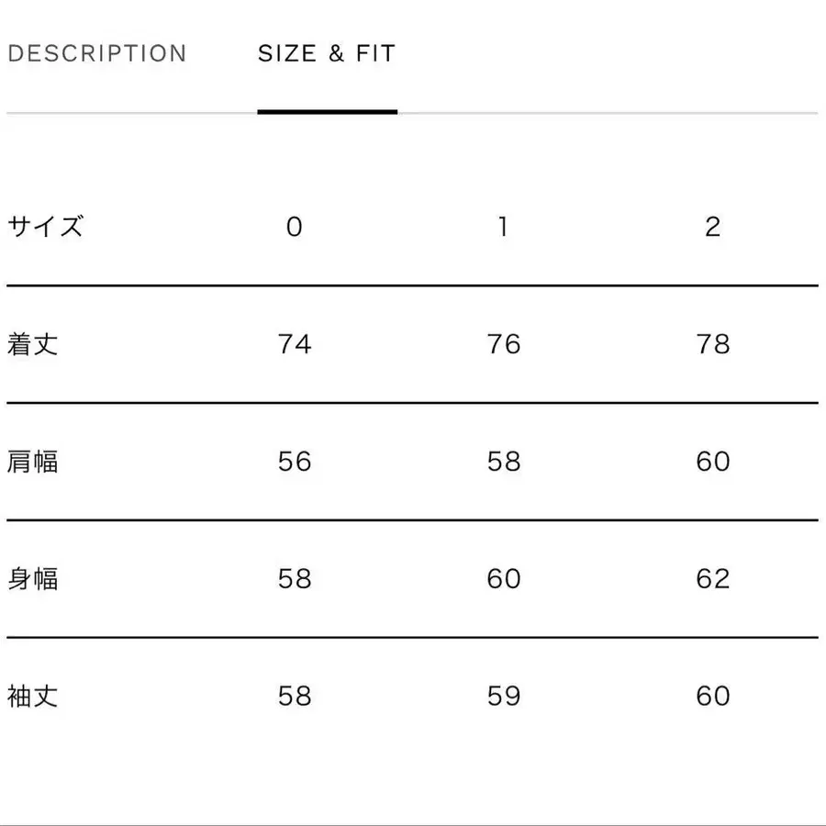826x826 pixels.
Task: Click the 肩幅 value 60 for size 2
Action: [x=713, y=461]
